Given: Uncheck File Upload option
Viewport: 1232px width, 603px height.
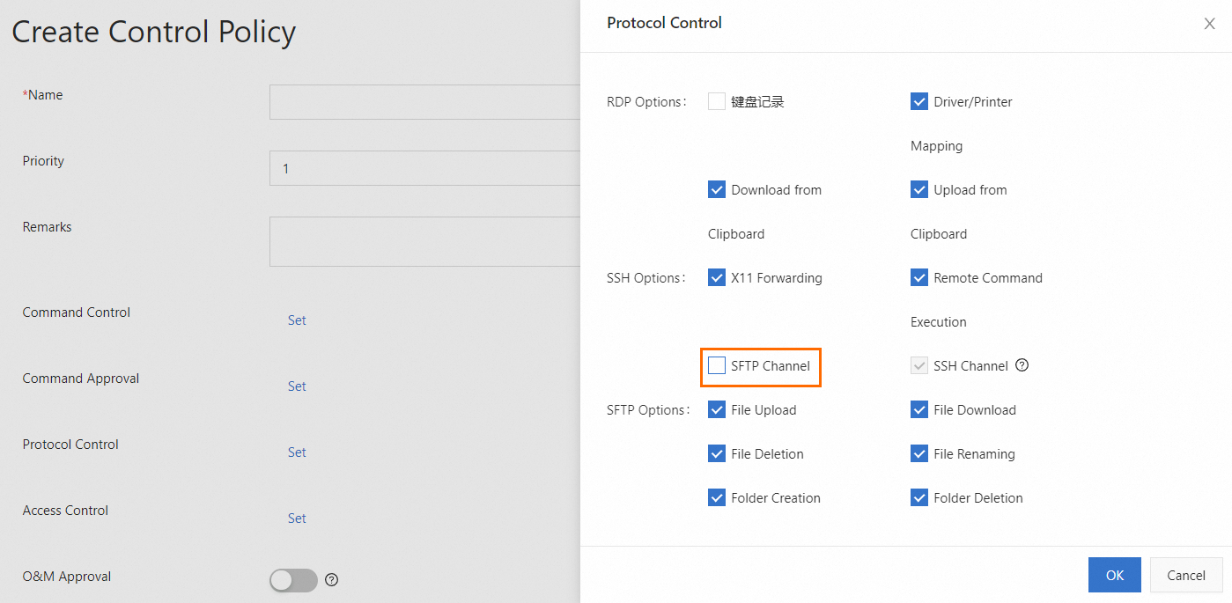Looking at the screenshot, I should point(717,409).
